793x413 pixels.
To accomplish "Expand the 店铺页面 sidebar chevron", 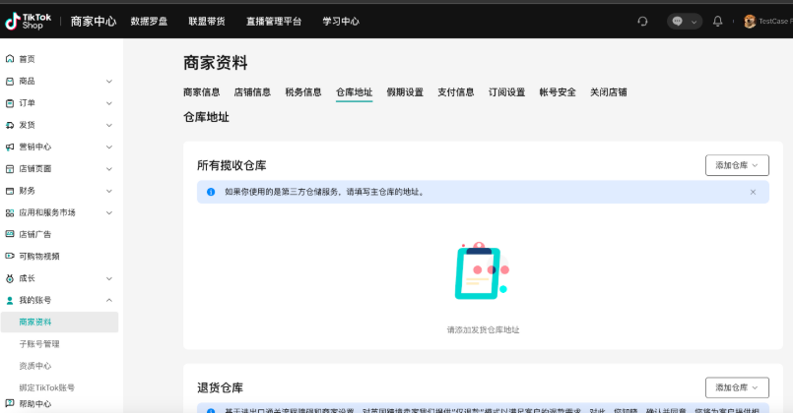I will (109, 168).
